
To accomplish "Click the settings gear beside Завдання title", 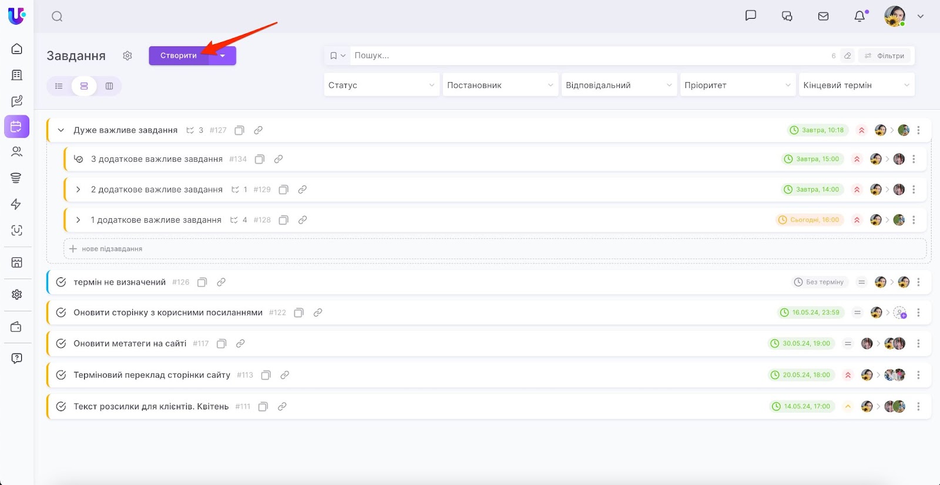I will 127,56.
